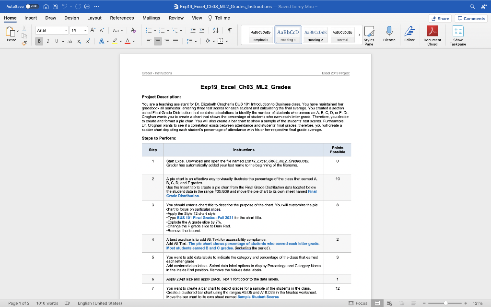The height and width of the screenshot is (307, 491).
Task: Click the 1010 words count
Action: click(47, 303)
